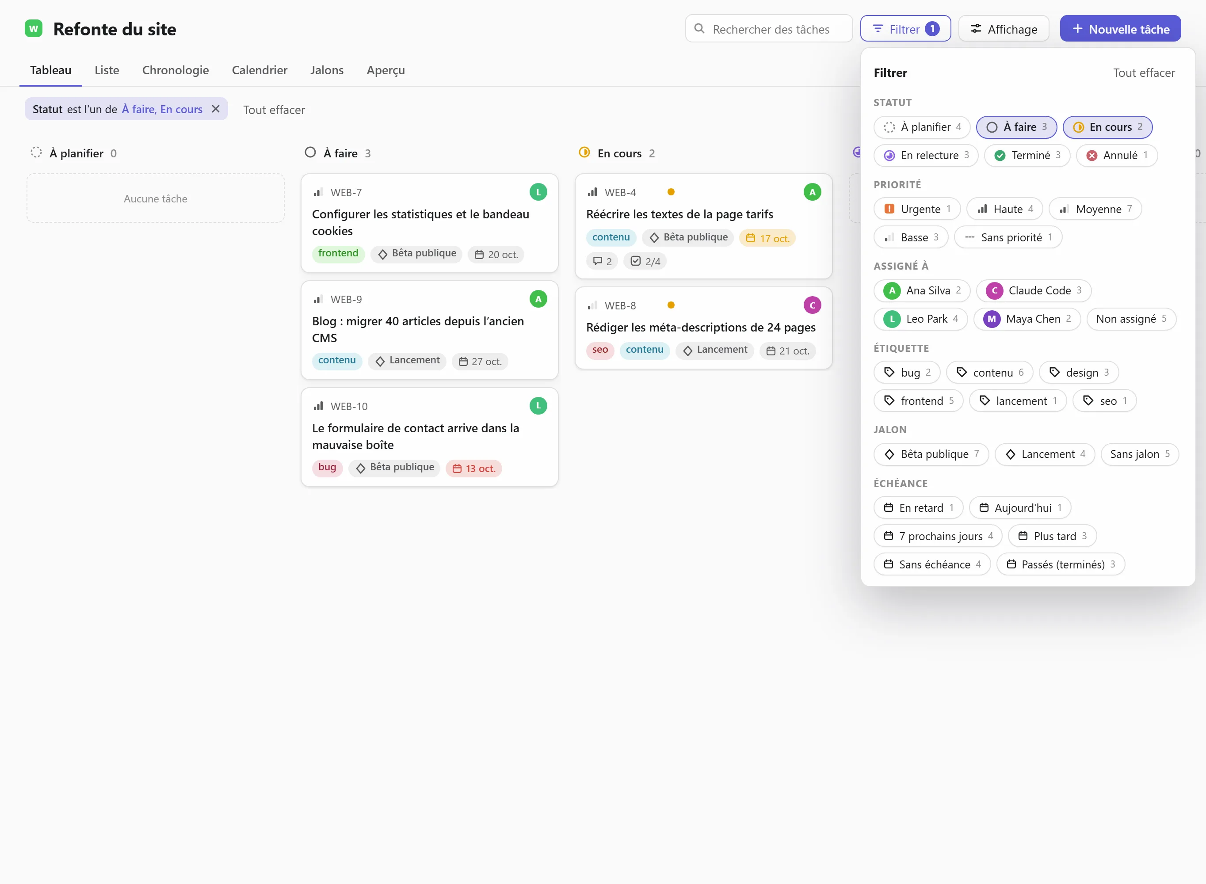Click the 17 oct. due date on WEB-4
The height and width of the screenshot is (884, 1206).
coord(767,238)
